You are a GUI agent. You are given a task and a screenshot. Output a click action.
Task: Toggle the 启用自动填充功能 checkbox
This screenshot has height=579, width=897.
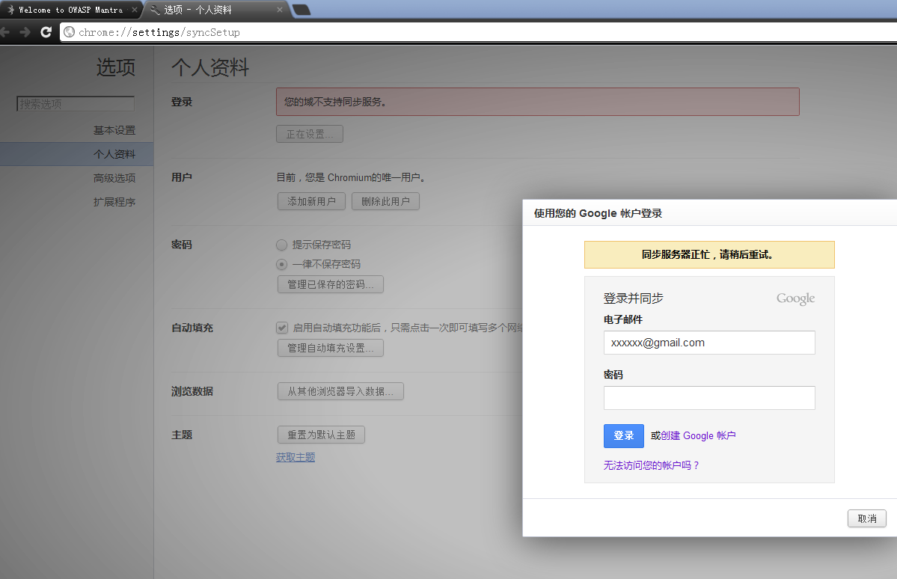(282, 328)
